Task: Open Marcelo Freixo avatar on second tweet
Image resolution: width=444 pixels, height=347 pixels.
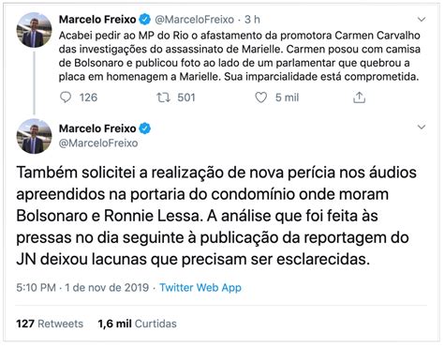Action: pos(34,136)
